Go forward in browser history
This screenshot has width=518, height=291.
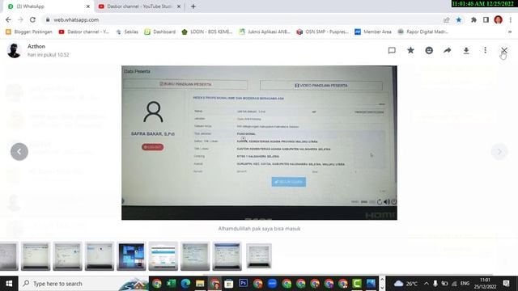pos(20,19)
